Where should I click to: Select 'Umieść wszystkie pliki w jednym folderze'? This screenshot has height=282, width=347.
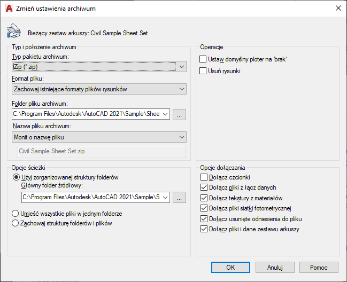[x=16, y=214]
